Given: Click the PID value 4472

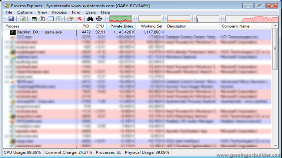Looking at the screenshot, I should click(86, 32).
